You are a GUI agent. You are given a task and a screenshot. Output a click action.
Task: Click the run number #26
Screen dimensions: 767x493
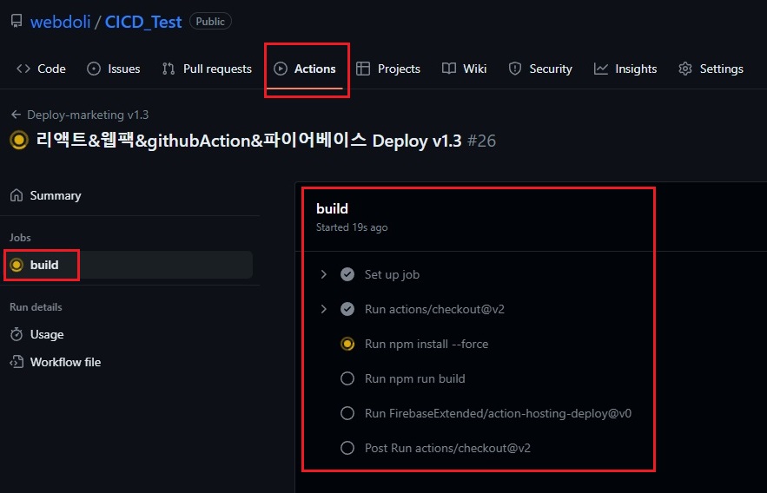pos(481,141)
